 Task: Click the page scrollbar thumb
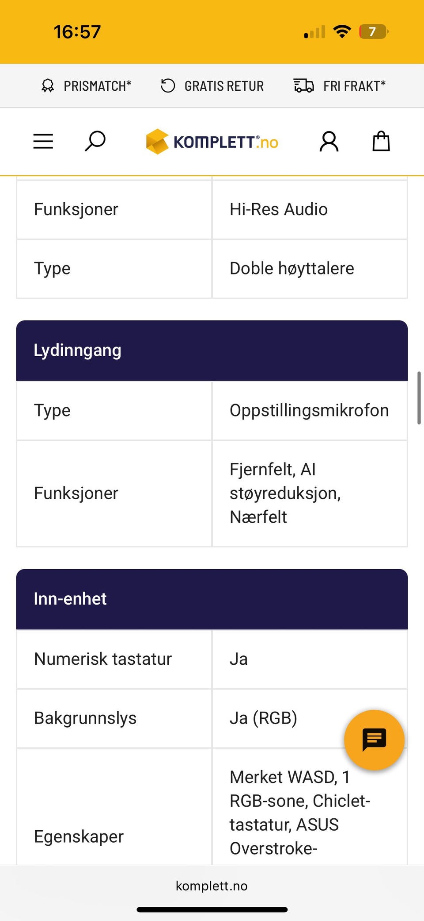419,398
